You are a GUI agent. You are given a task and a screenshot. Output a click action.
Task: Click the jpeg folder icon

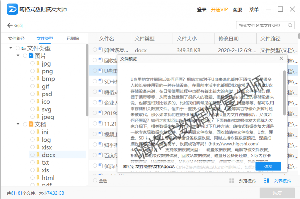tap(38, 117)
